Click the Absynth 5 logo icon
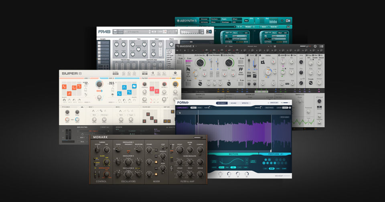385x202 pixels. (x=178, y=20)
